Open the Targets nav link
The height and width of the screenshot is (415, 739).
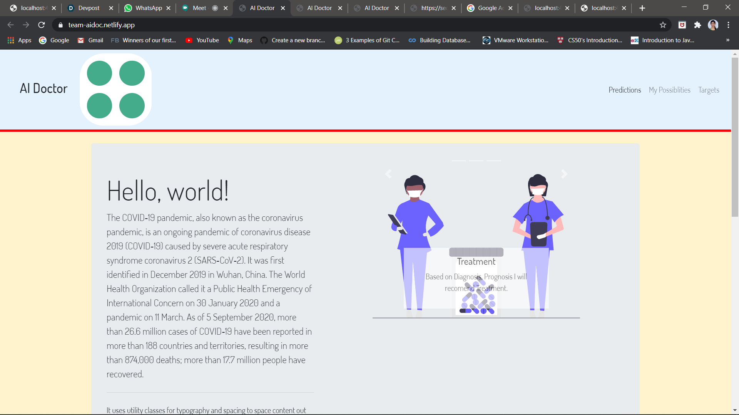click(709, 90)
